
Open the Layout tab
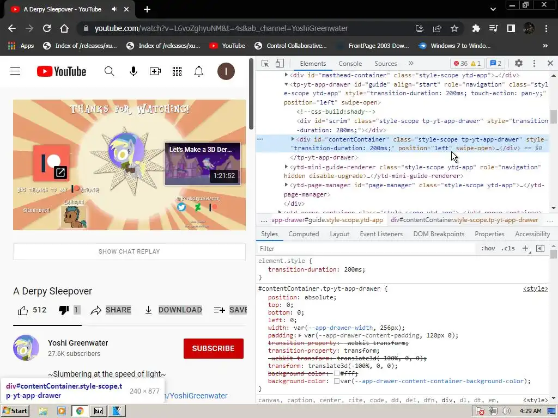[x=339, y=234]
